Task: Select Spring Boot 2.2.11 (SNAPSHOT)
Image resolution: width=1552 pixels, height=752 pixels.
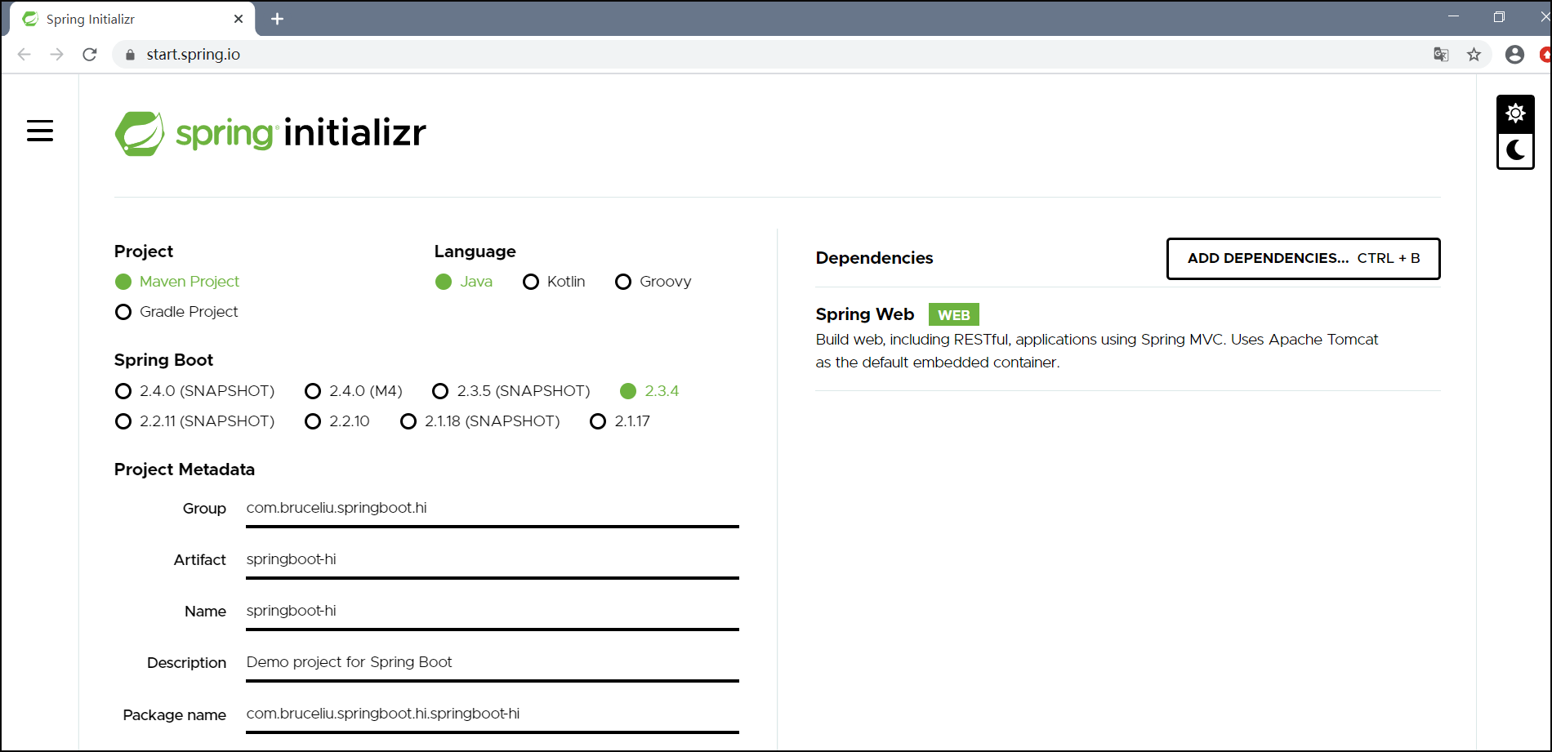Action: pos(194,421)
